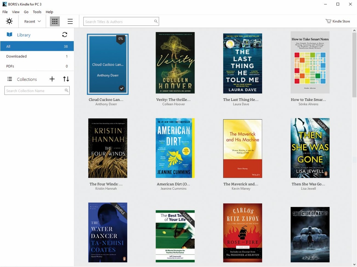357x267 pixels.
Task: Add a new collection with plus icon
Action: click(x=52, y=79)
